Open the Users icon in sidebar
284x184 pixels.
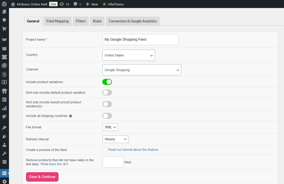[x=4, y=145]
